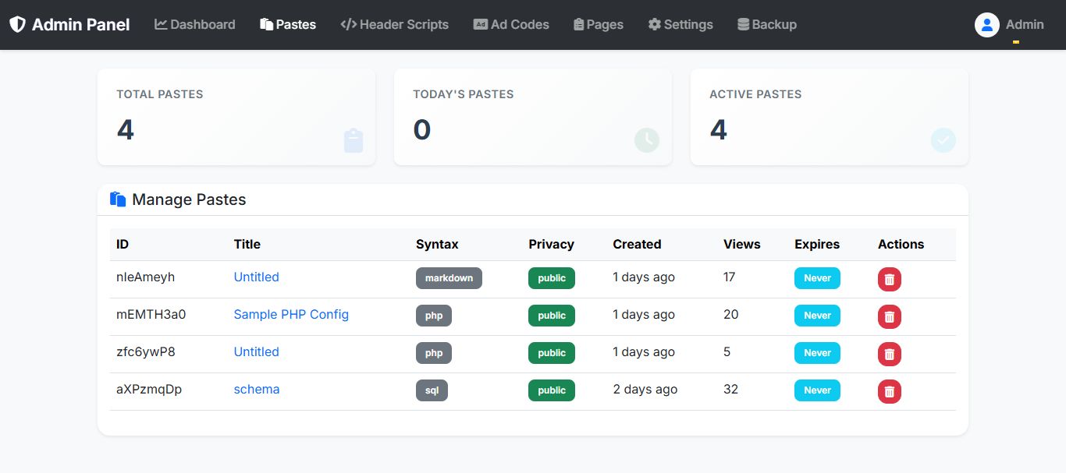Go to the Backup section
The image size is (1066, 473).
[x=767, y=25]
